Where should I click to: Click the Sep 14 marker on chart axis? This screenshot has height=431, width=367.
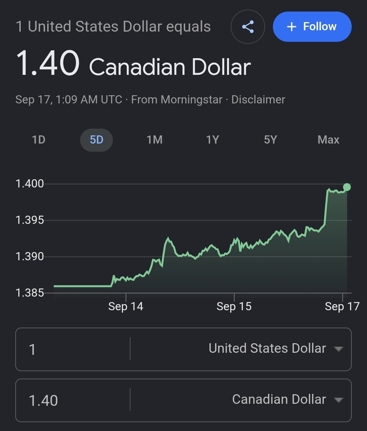126,306
